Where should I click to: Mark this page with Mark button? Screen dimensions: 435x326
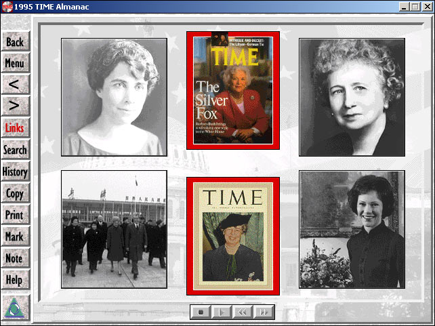click(x=15, y=237)
